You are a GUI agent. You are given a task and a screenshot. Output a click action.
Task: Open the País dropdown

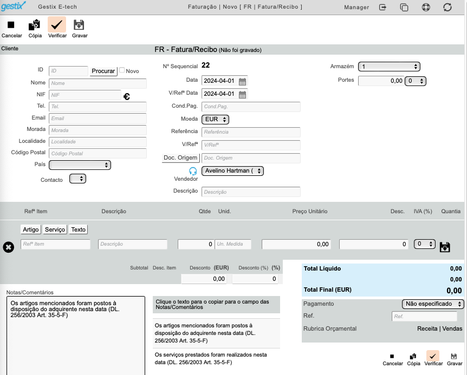coord(80,165)
